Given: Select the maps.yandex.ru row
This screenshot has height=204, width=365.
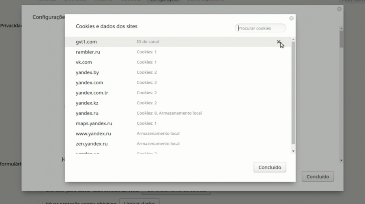Looking at the screenshot, I should click(94, 123).
